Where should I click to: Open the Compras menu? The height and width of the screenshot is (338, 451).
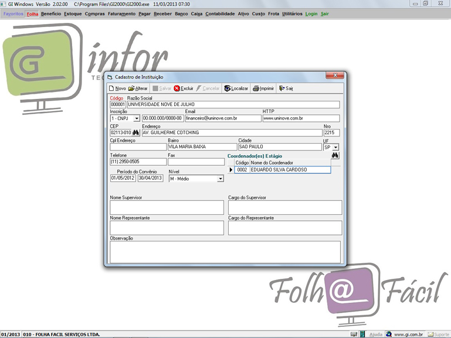click(94, 14)
